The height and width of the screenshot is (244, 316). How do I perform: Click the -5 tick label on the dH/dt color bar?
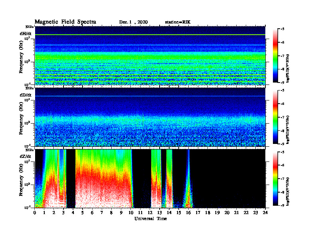(x=282, y=29)
